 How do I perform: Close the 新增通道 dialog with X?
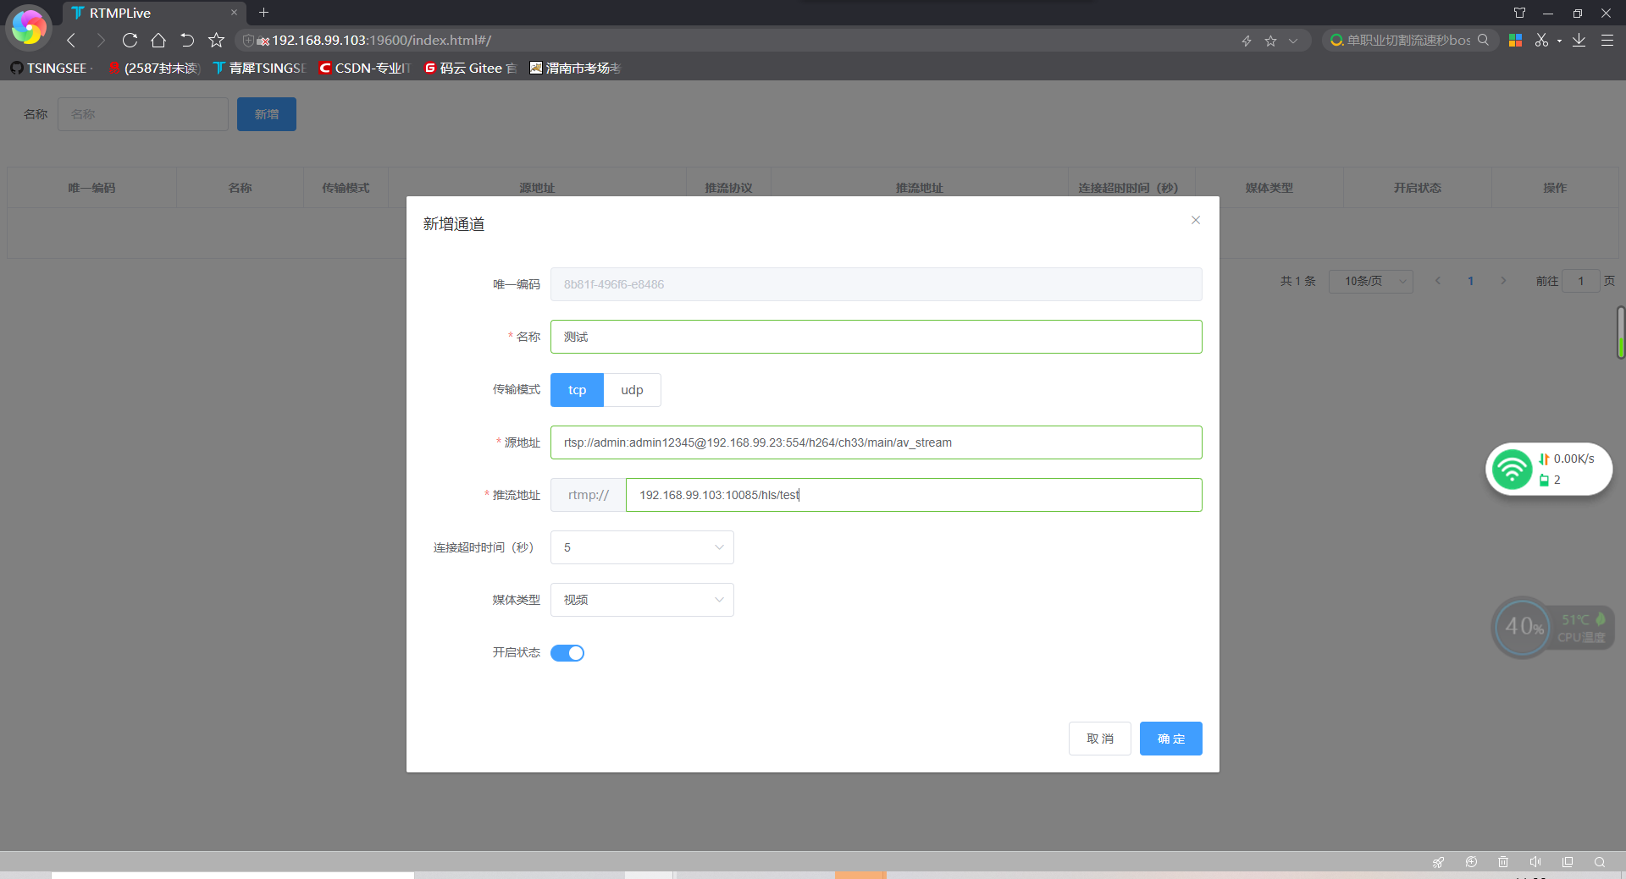click(x=1196, y=220)
